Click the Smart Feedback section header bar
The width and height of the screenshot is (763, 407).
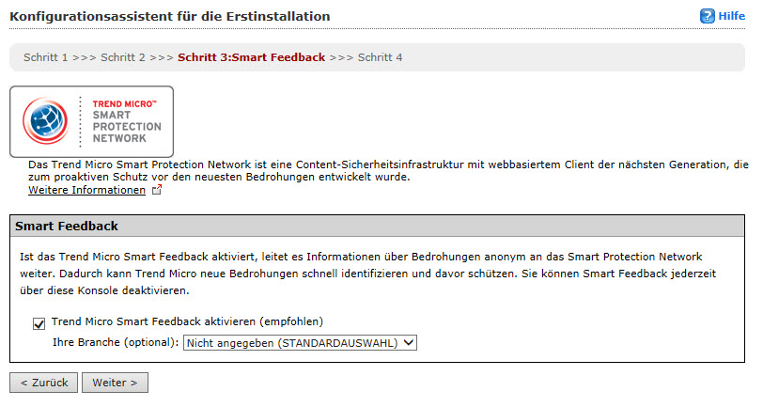click(x=381, y=227)
